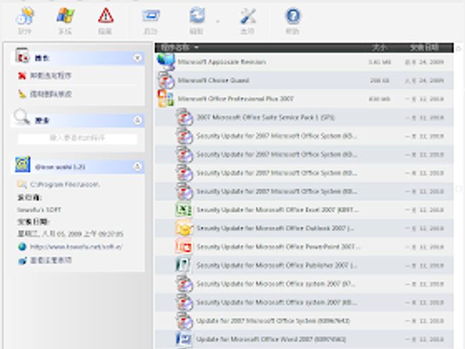This screenshot has width=465, height=349.
Task: Click the install date and time value in details
Action: (70, 234)
